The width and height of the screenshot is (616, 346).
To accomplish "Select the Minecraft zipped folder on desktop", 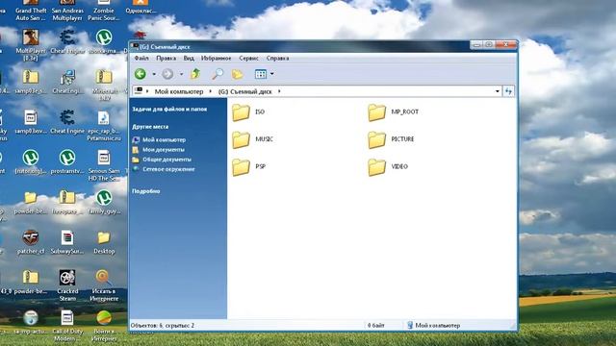I will point(104,85).
